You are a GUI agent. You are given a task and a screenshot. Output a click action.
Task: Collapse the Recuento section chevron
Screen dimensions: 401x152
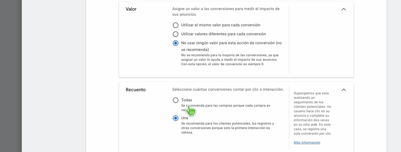[x=344, y=90]
